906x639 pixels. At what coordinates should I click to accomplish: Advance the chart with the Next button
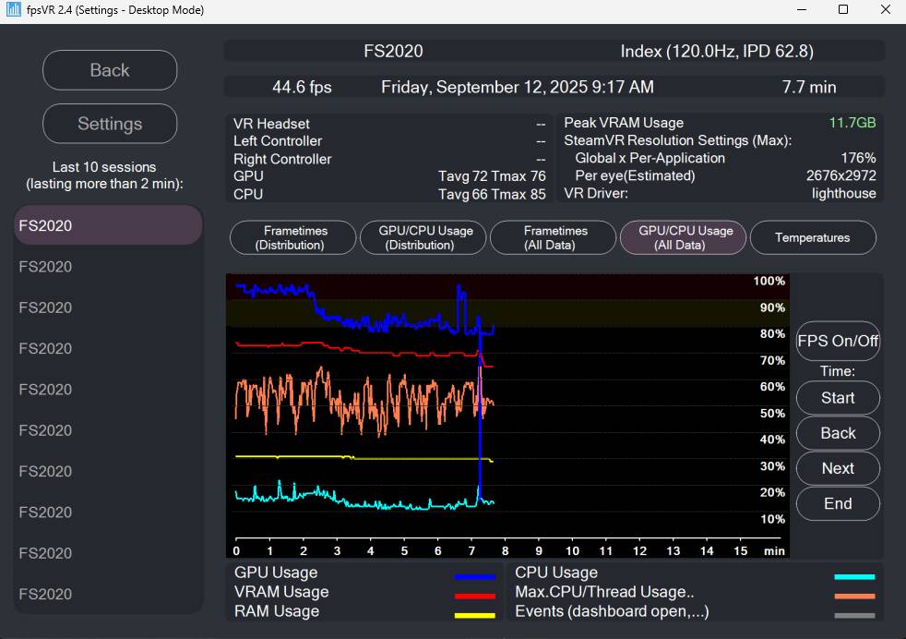pyautogui.click(x=838, y=468)
